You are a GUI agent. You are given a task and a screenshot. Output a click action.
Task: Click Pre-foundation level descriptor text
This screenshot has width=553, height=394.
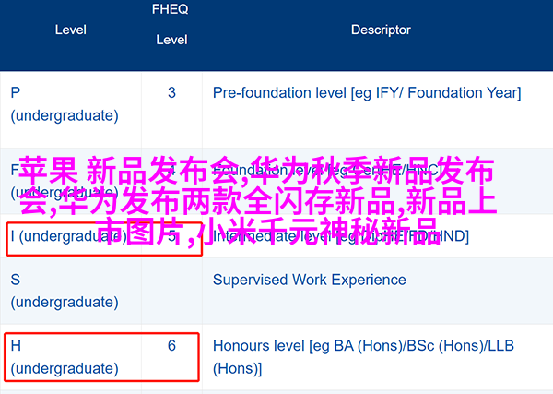coord(367,93)
